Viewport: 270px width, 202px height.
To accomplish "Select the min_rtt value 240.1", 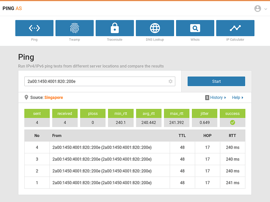I will [x=121, y=122].
